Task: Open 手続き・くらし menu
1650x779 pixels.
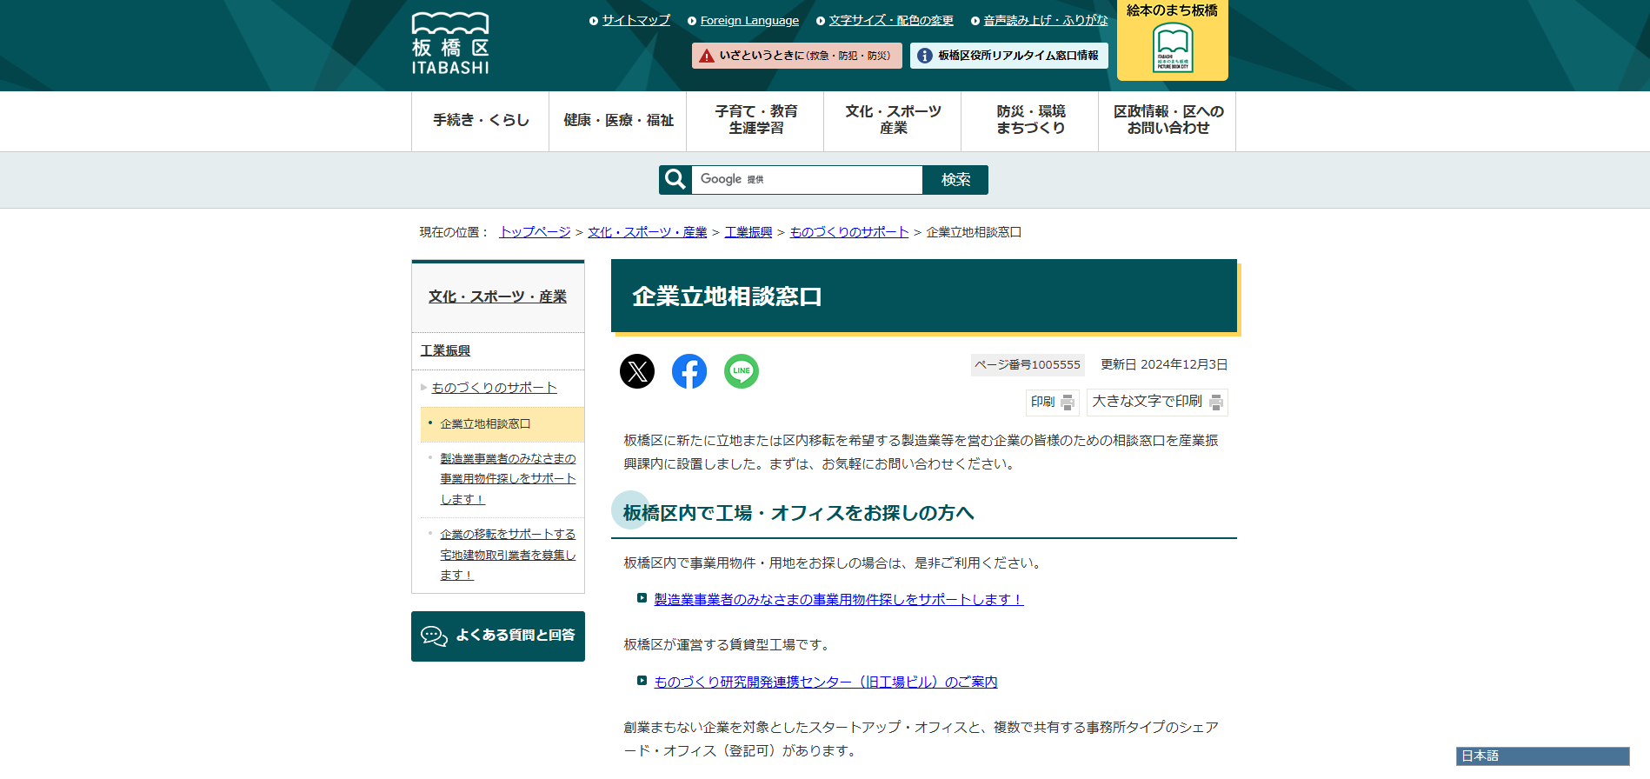Action: tap(481, 121)
